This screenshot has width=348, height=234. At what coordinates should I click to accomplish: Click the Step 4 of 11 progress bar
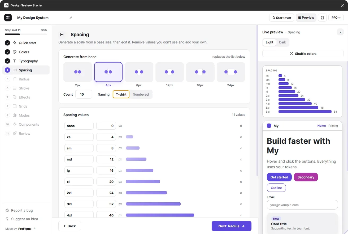click(26, 34)
